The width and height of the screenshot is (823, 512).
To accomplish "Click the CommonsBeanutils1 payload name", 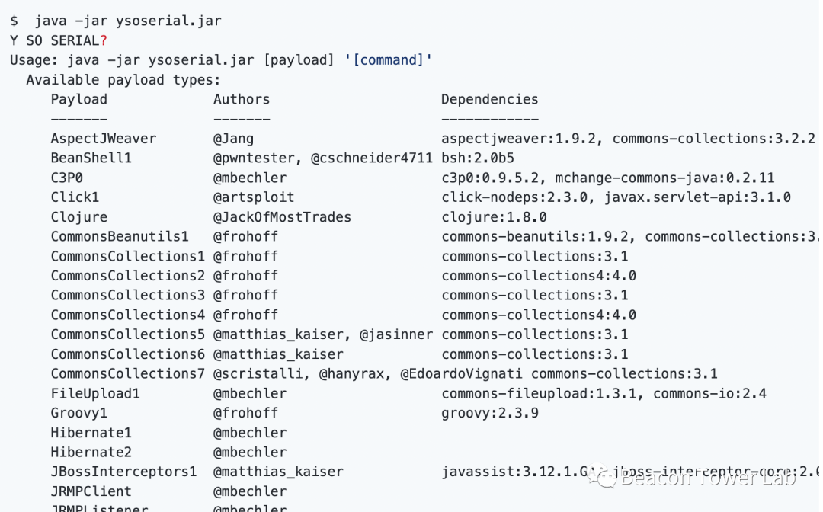I will click(x=120, y=236).
